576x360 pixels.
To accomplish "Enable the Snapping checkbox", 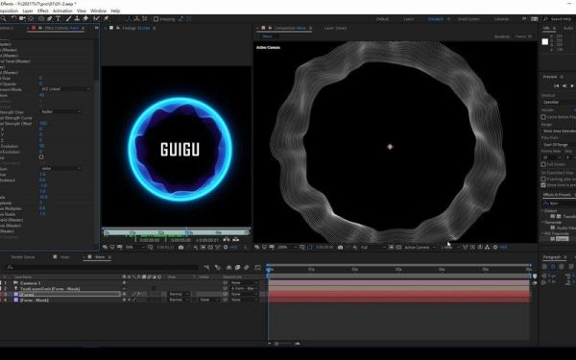I will pyautogui.click(x=156, y=19).
